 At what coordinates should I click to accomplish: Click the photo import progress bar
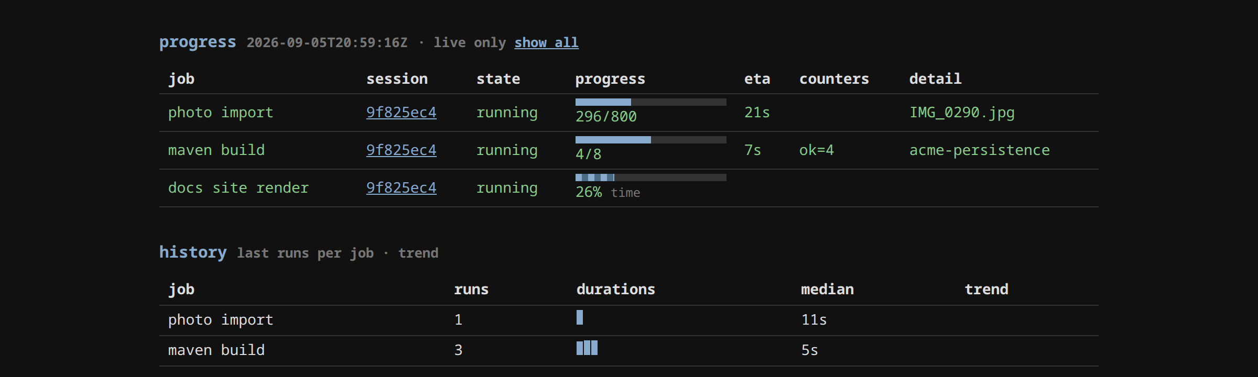tap(650, 102)
